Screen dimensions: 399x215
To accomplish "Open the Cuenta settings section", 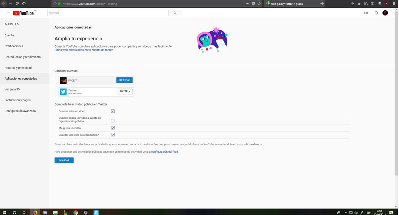I will point(9,35).
